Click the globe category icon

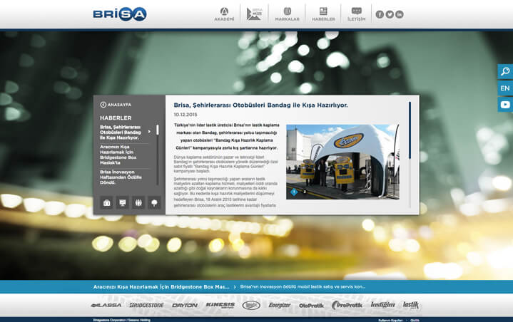tap(138, 203)
